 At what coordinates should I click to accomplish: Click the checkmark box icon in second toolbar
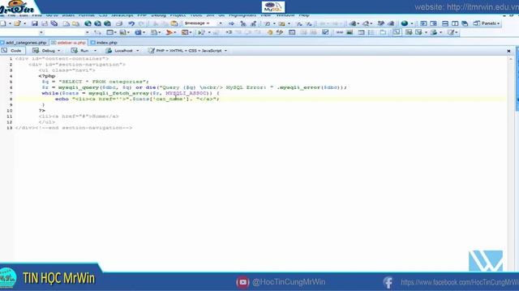coord(325,32)
